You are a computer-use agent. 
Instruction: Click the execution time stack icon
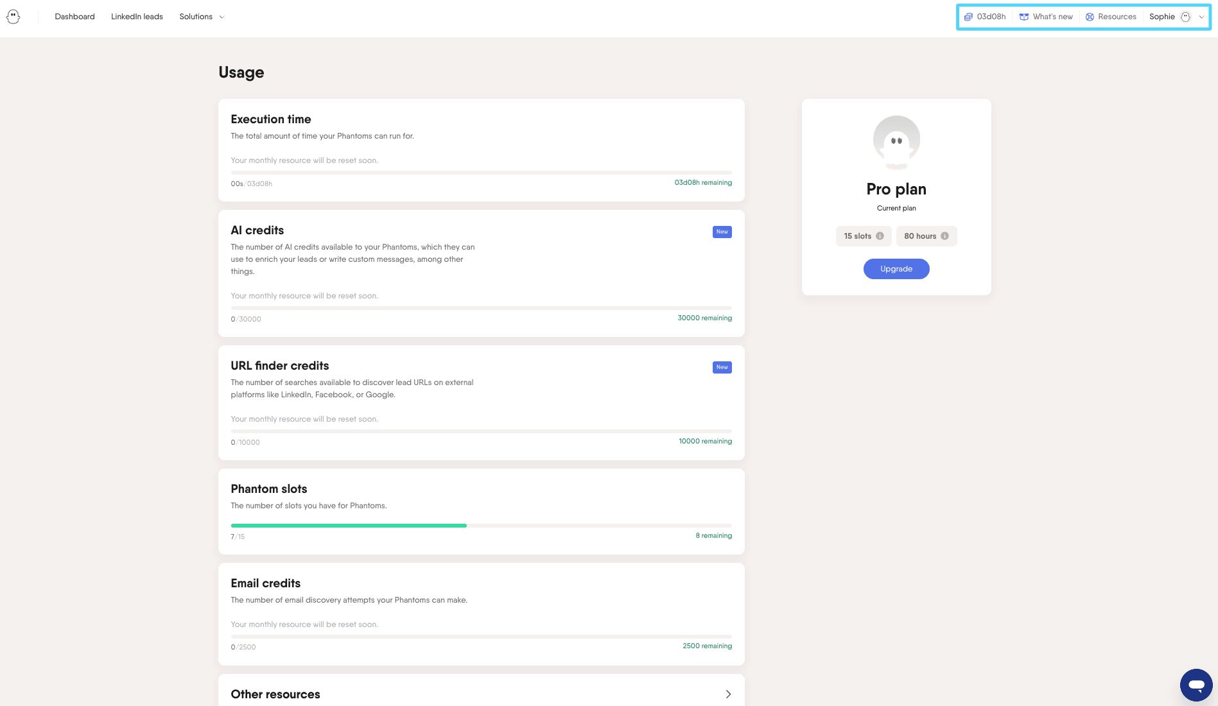click(x=968, y=17)
